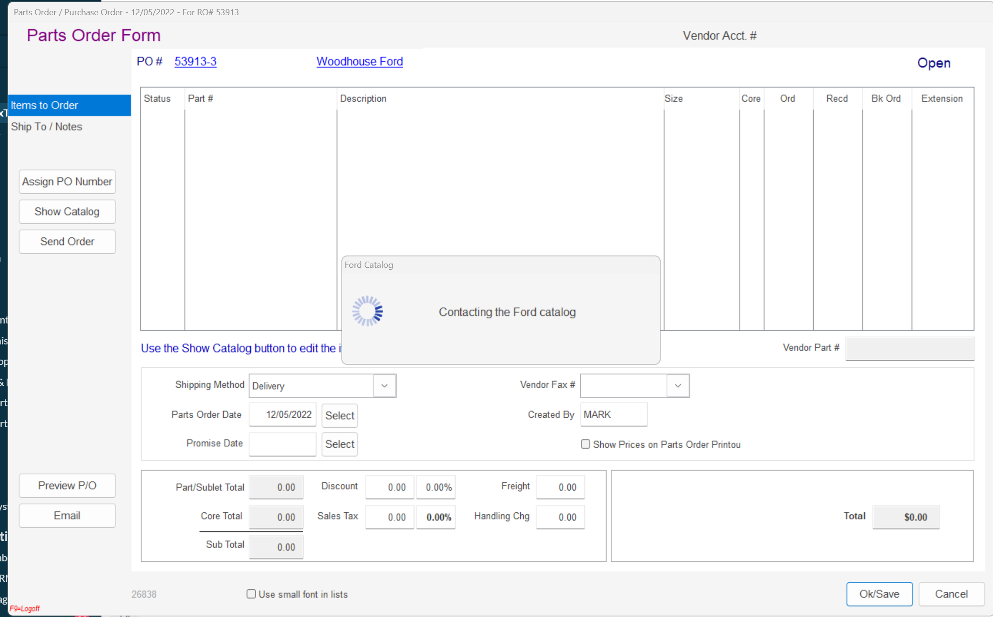
Task: Click the Vendor Part # field
Action: [910, 348]
